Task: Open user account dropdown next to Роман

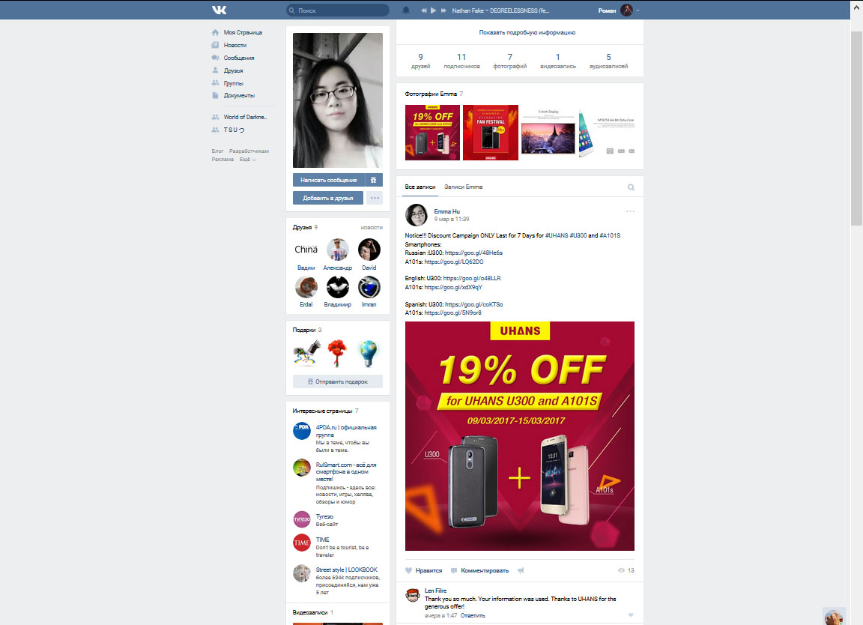Action: point(638,10)
